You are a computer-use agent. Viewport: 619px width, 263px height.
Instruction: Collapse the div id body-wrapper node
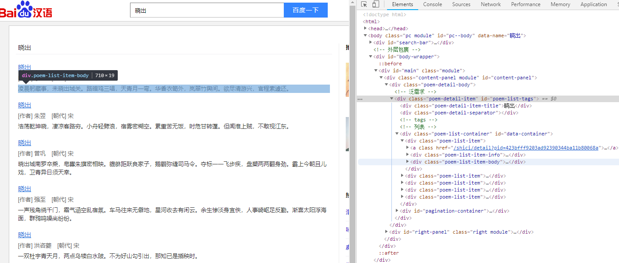[x=371, y=57]
